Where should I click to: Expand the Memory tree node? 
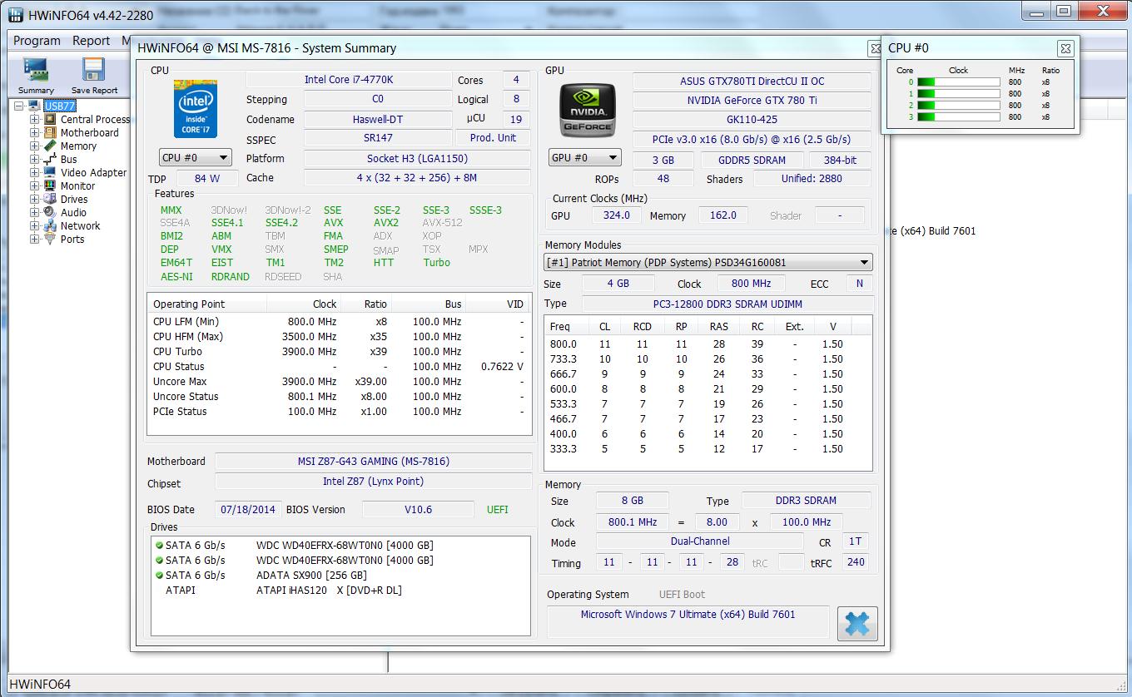pyautogui.click(x=35, y=146)
